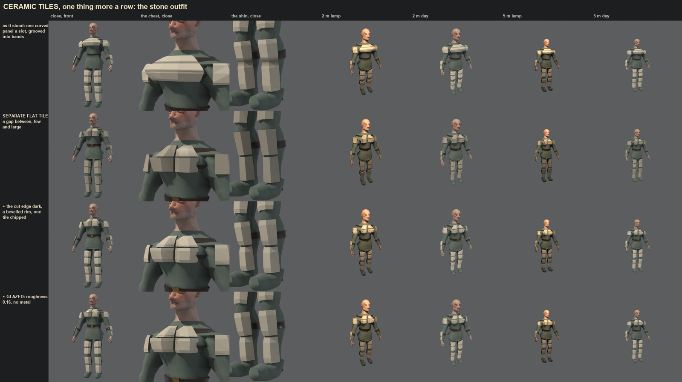Open the chest close-up in "as it stood" row
This screenshot has width=682, height=382.
click(184, 66)
